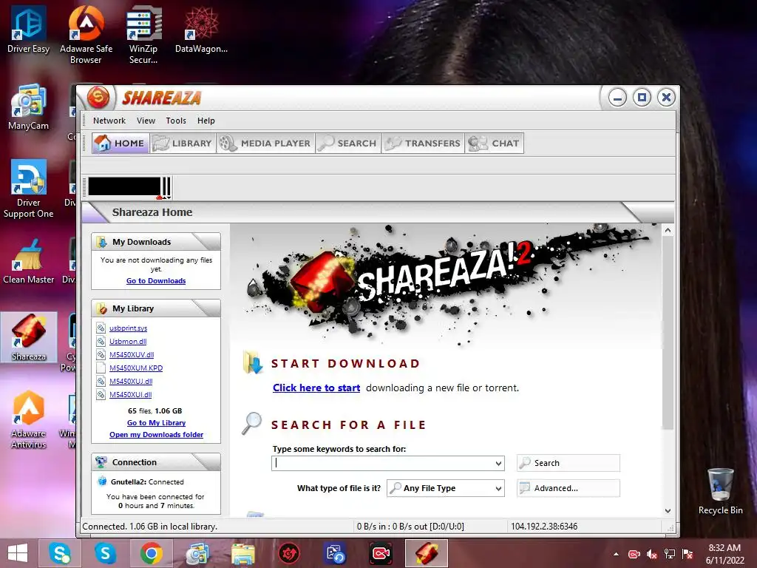Open the Driver Easy desktop shortcut
This screenshot has height=568, width=757.
tap(29, 30)
